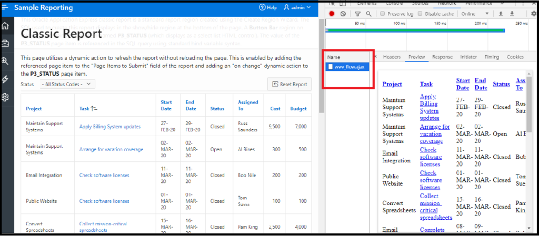Click the Reset Report button

[290, 84]
